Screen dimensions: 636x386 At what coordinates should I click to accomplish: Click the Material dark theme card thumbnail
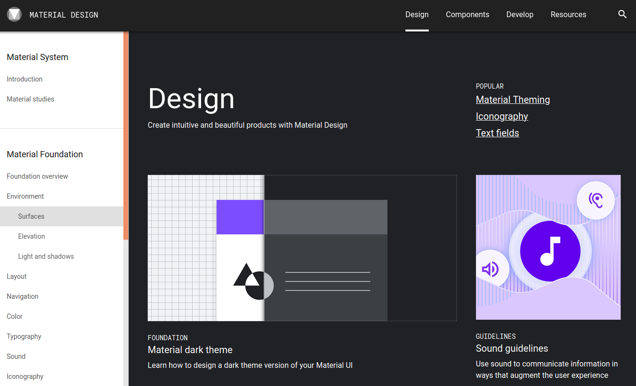point(302,247)
